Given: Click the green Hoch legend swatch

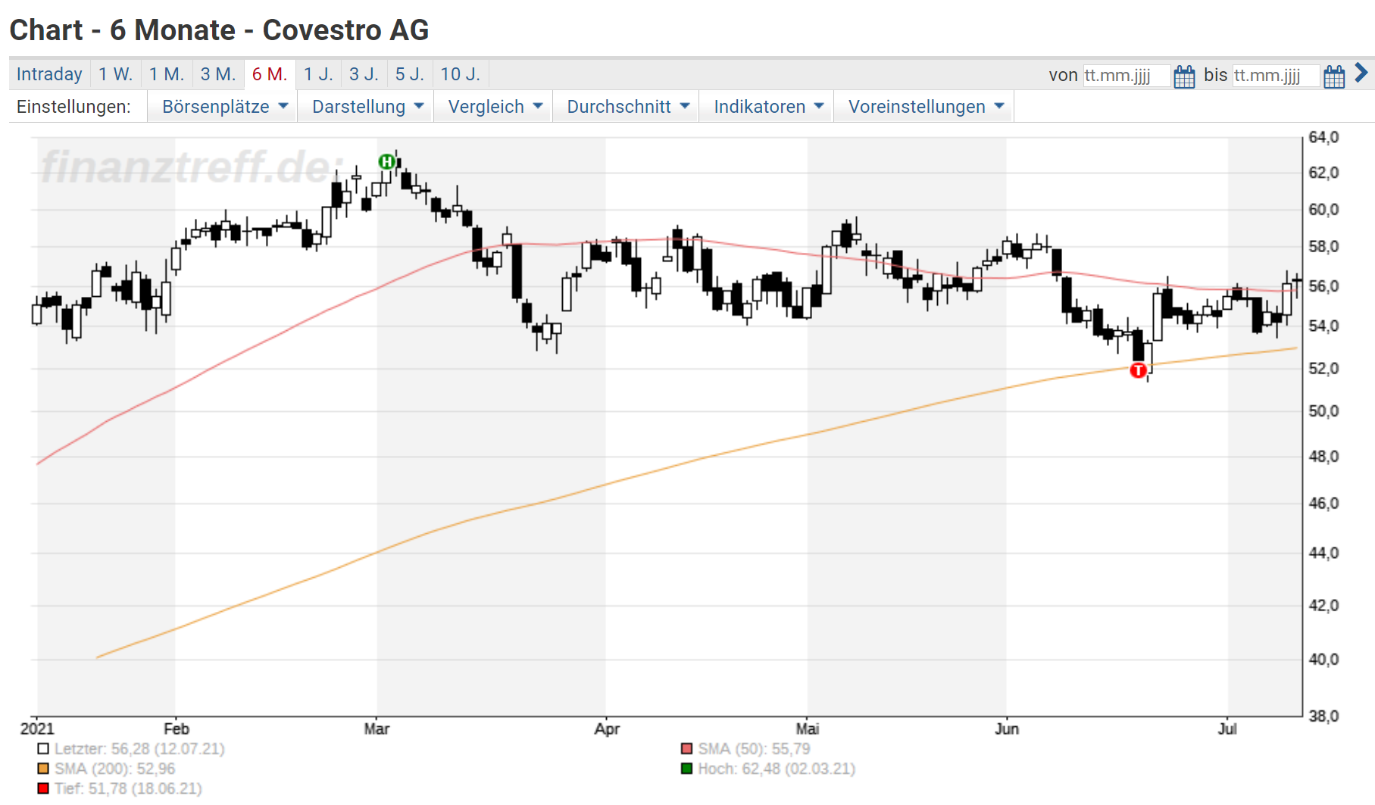Looking at the screenshot, I should [x=687, y=769].
